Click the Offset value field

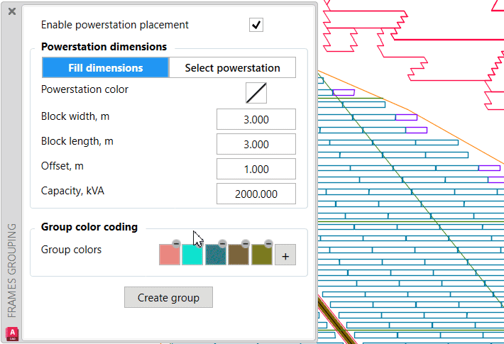(x=256, y=170)
